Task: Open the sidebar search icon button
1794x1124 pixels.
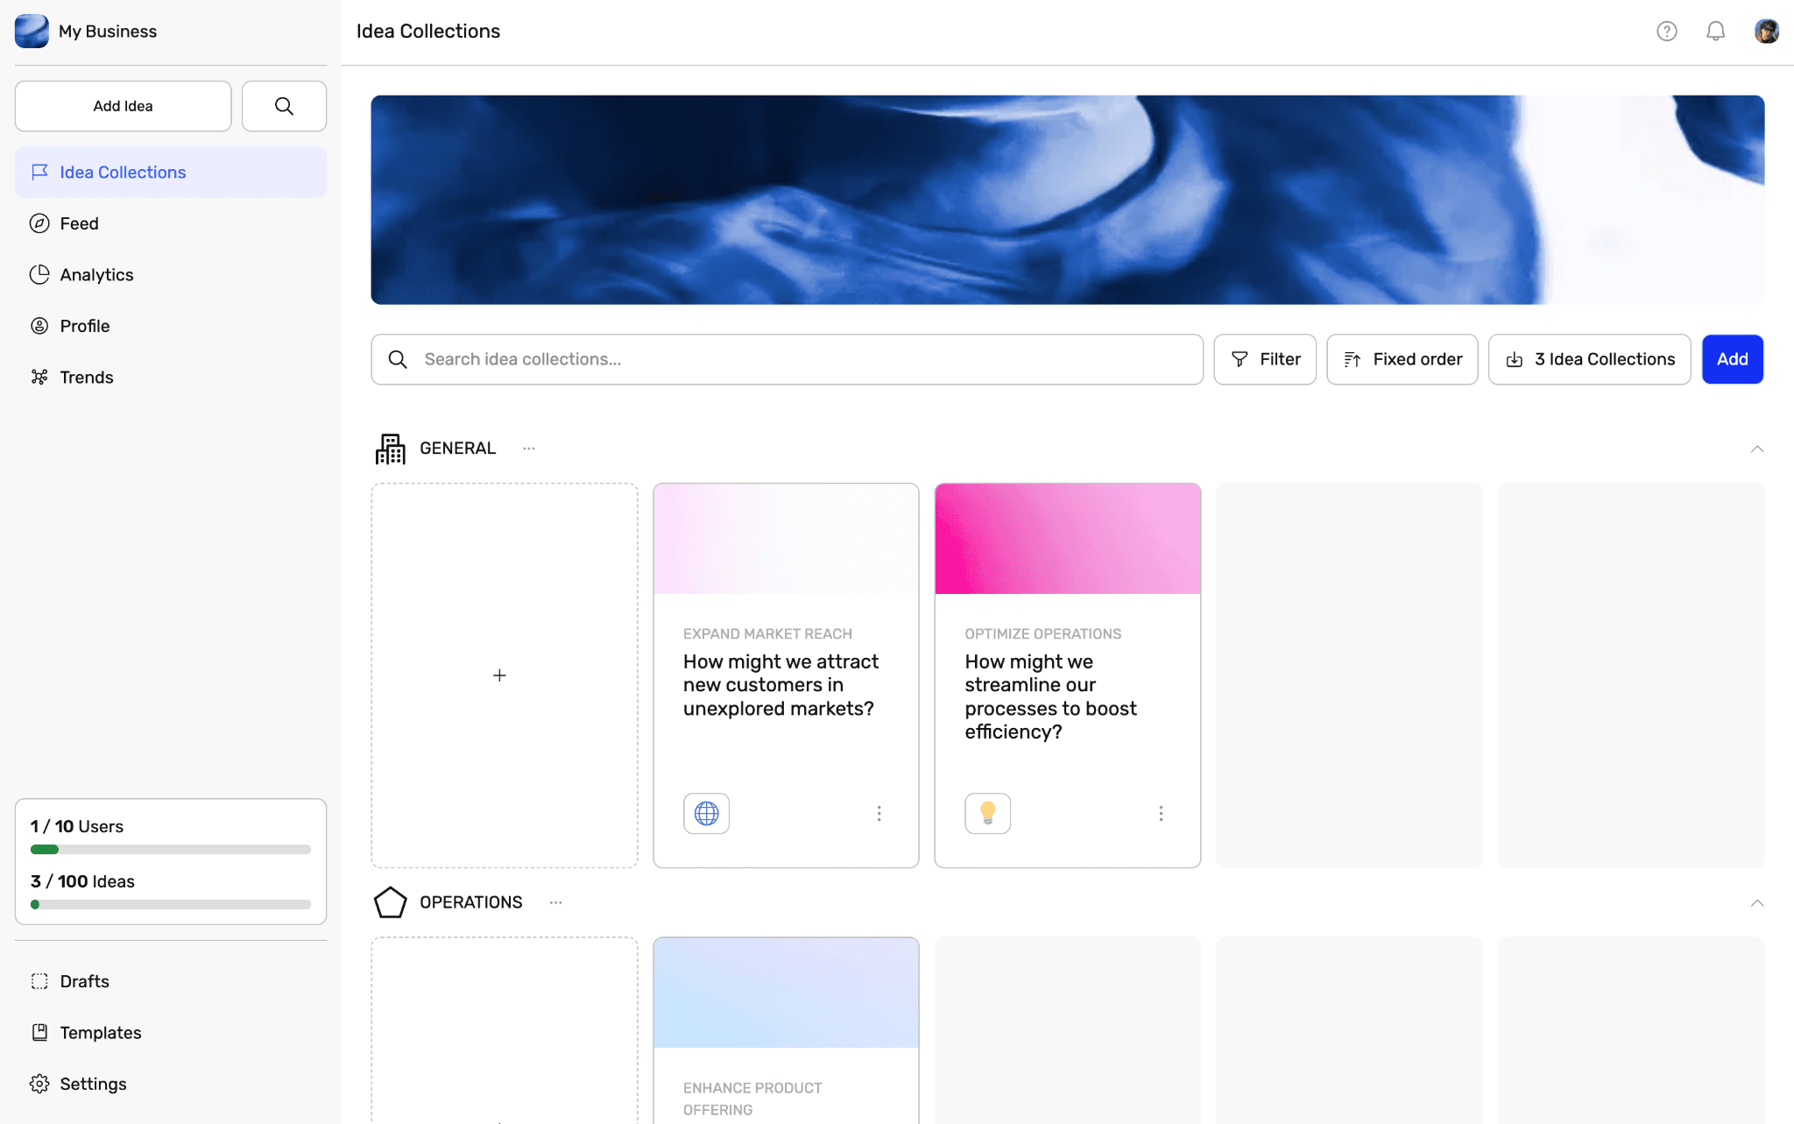Action: pyautogui.click(x=284, y=106)
